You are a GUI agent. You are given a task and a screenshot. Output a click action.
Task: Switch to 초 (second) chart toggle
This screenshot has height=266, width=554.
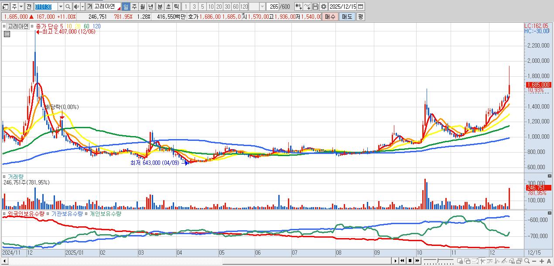pos(168,7)
